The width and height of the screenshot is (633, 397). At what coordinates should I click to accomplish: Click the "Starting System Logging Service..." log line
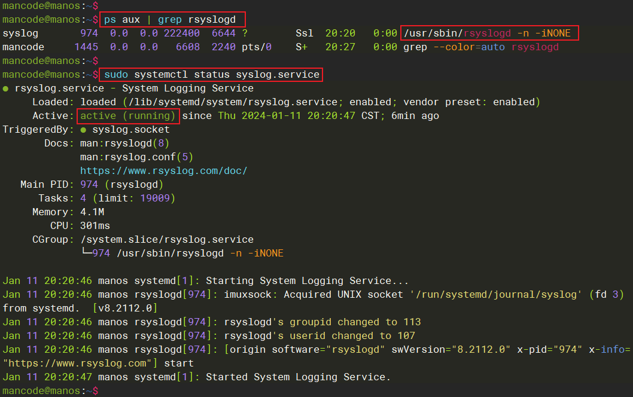coord(308,280)
